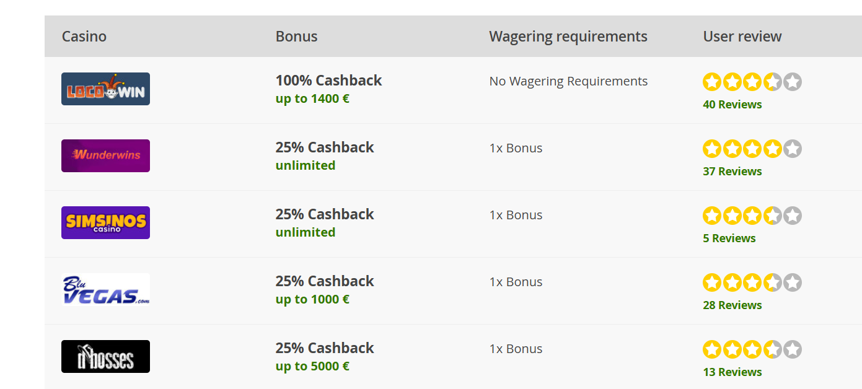Screen dimensions: 862x389
Task: View the 13 Reviews link
Action: 732,372
